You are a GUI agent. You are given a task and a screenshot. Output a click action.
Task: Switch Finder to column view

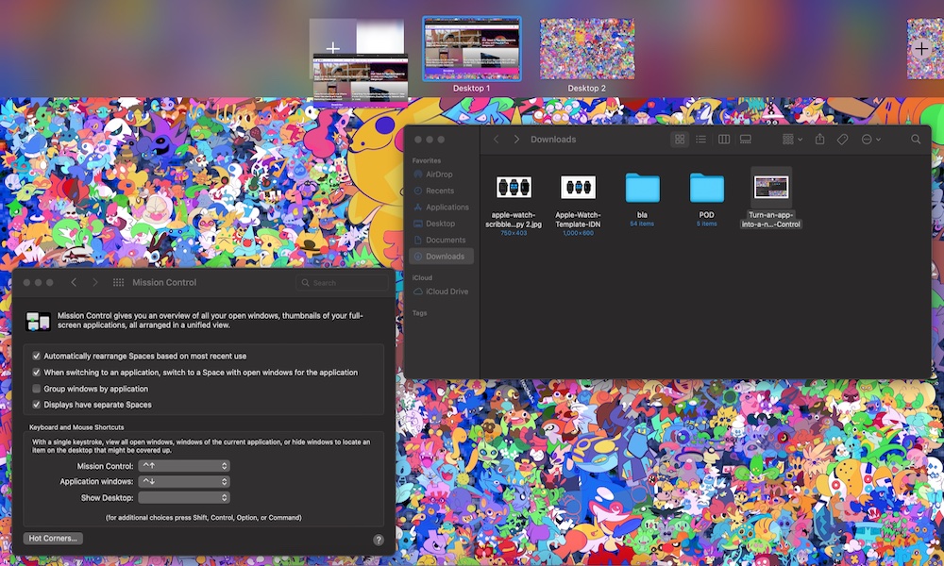tap(724, 140)
